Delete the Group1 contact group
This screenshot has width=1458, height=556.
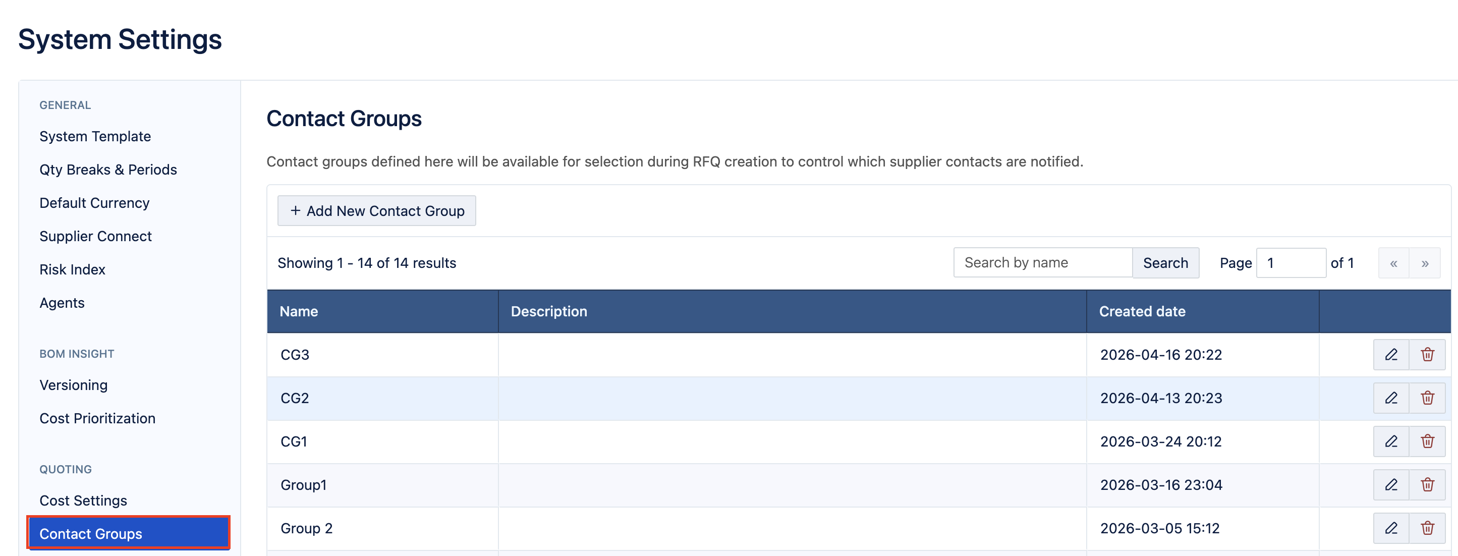pyautogui.click(x=1427, y=485)
